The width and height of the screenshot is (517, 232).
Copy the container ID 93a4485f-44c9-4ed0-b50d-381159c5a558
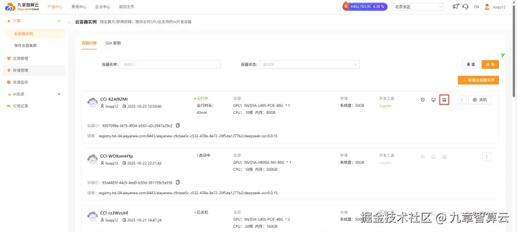click(x=178, y=182)
